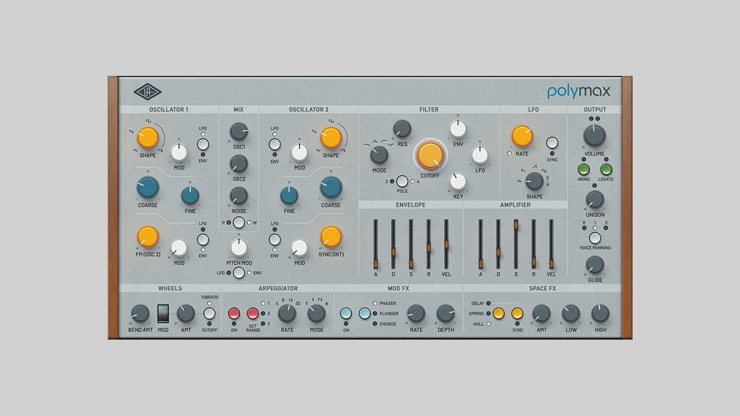Toggle the Space FX SYNC button

(517, 314)
